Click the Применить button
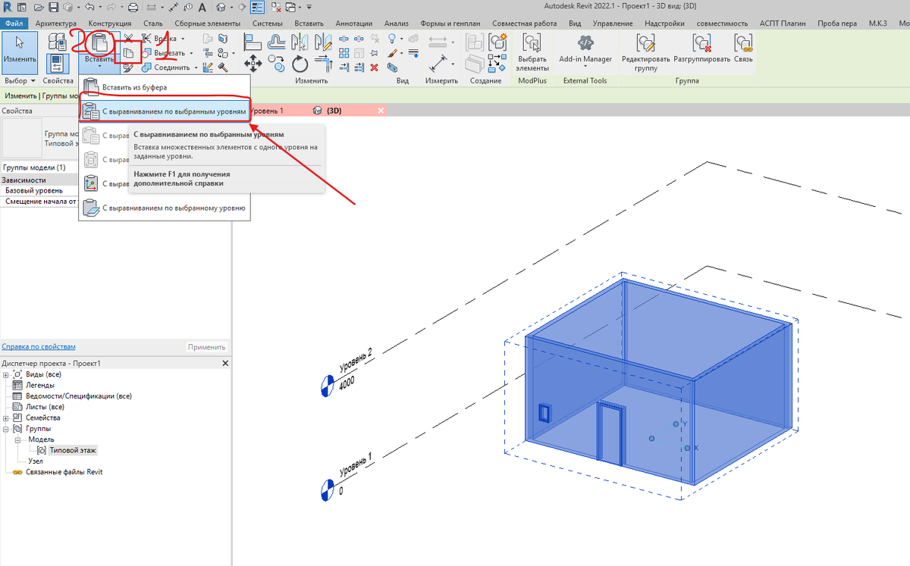Screen dimensions: 910x566 click(x=206, y=347)
